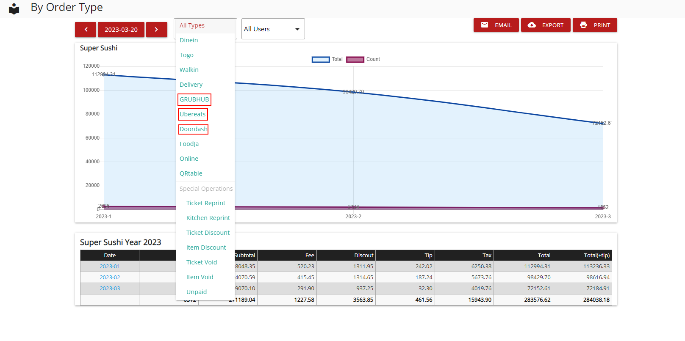Image resolution: width=685 pixels, height=341 pixels.
Task: Choose GRUBHUB from the order type list
Action: point(194,99)
